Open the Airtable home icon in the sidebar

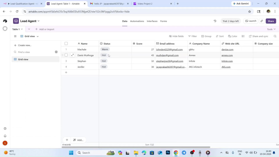(x=5, y=21)
